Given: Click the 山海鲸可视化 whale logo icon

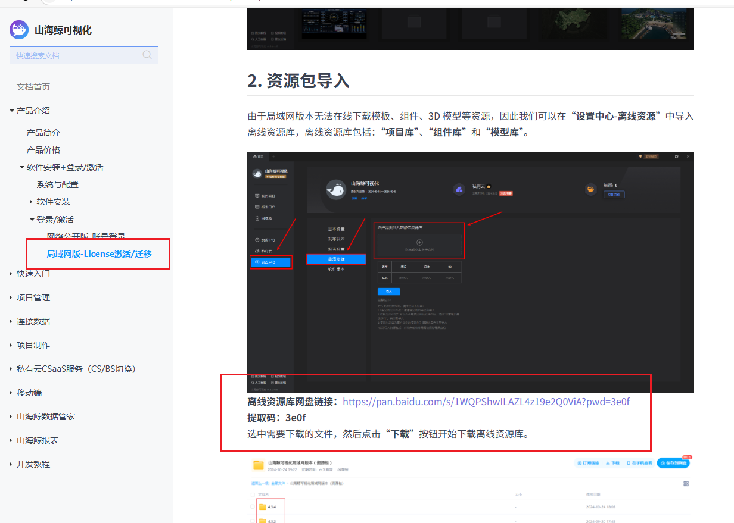Looking at the screenshot, I should [x=19, y=29].
